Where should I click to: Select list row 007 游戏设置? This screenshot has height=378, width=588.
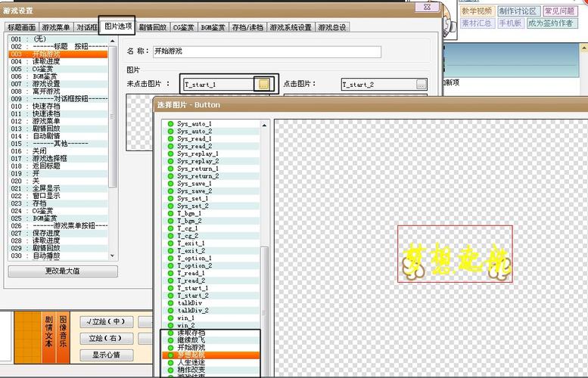[58, 84]
